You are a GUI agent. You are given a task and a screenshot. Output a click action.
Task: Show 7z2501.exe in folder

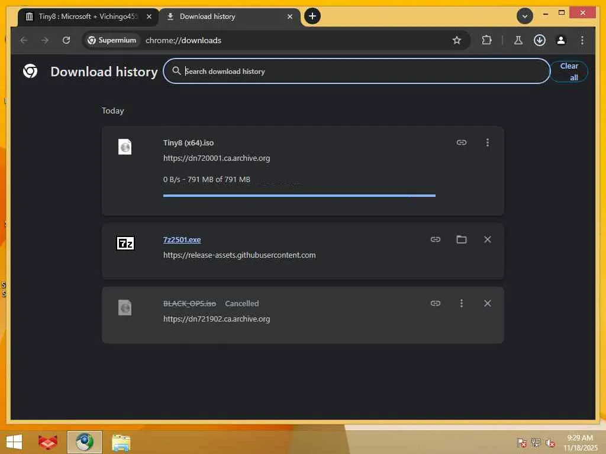pos(462,239)
